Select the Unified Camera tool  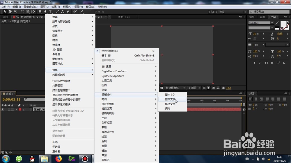coord(28,12)
